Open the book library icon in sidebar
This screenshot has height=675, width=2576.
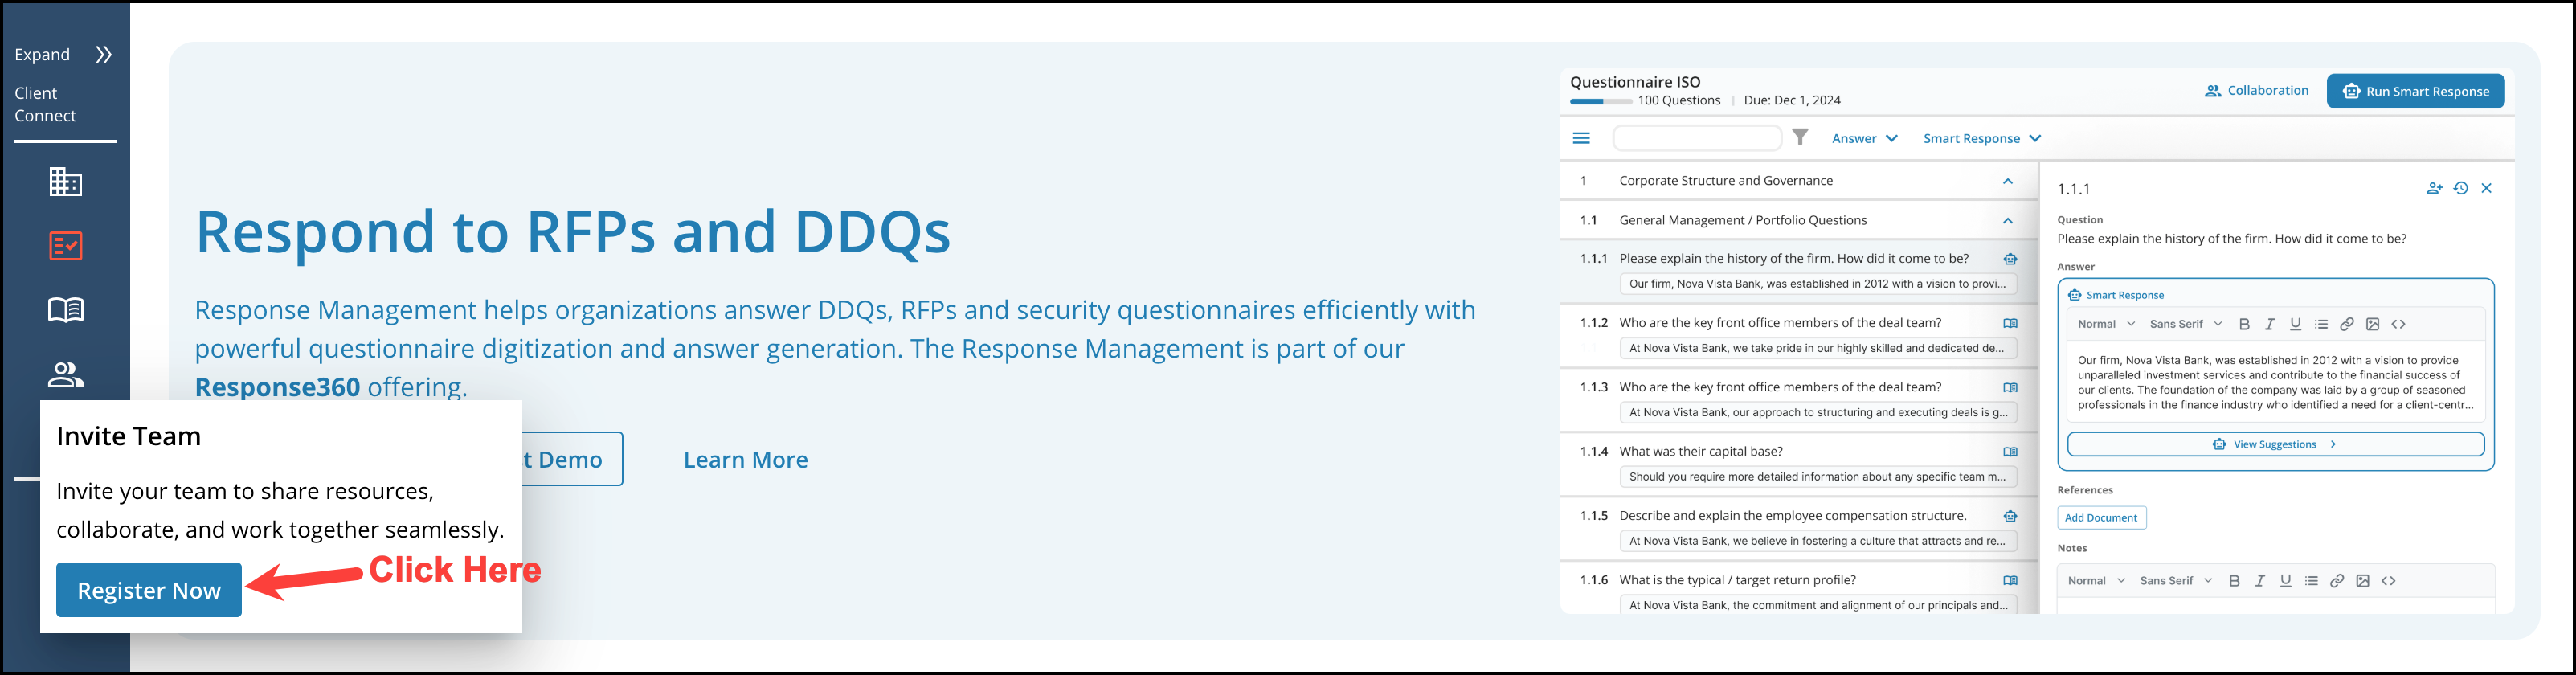coord(66,310)
